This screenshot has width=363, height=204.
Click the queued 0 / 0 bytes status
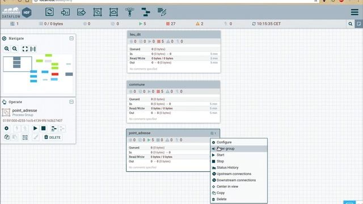[51, 24]
